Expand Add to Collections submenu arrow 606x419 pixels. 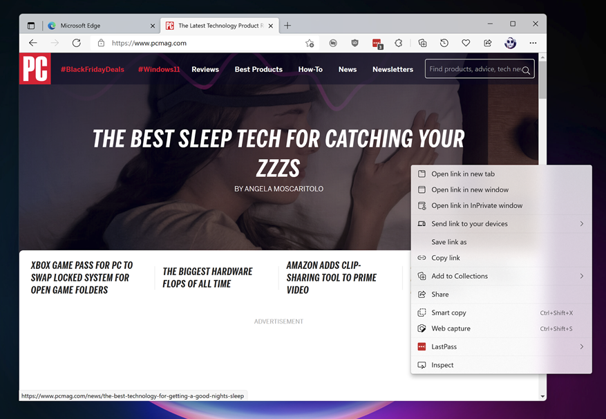point(582,276)
